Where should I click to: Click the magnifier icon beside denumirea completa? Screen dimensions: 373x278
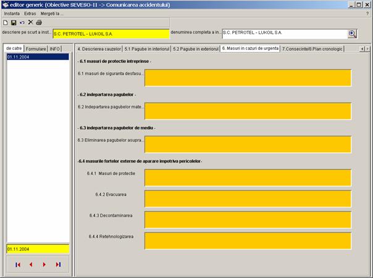tap(352, 34)
